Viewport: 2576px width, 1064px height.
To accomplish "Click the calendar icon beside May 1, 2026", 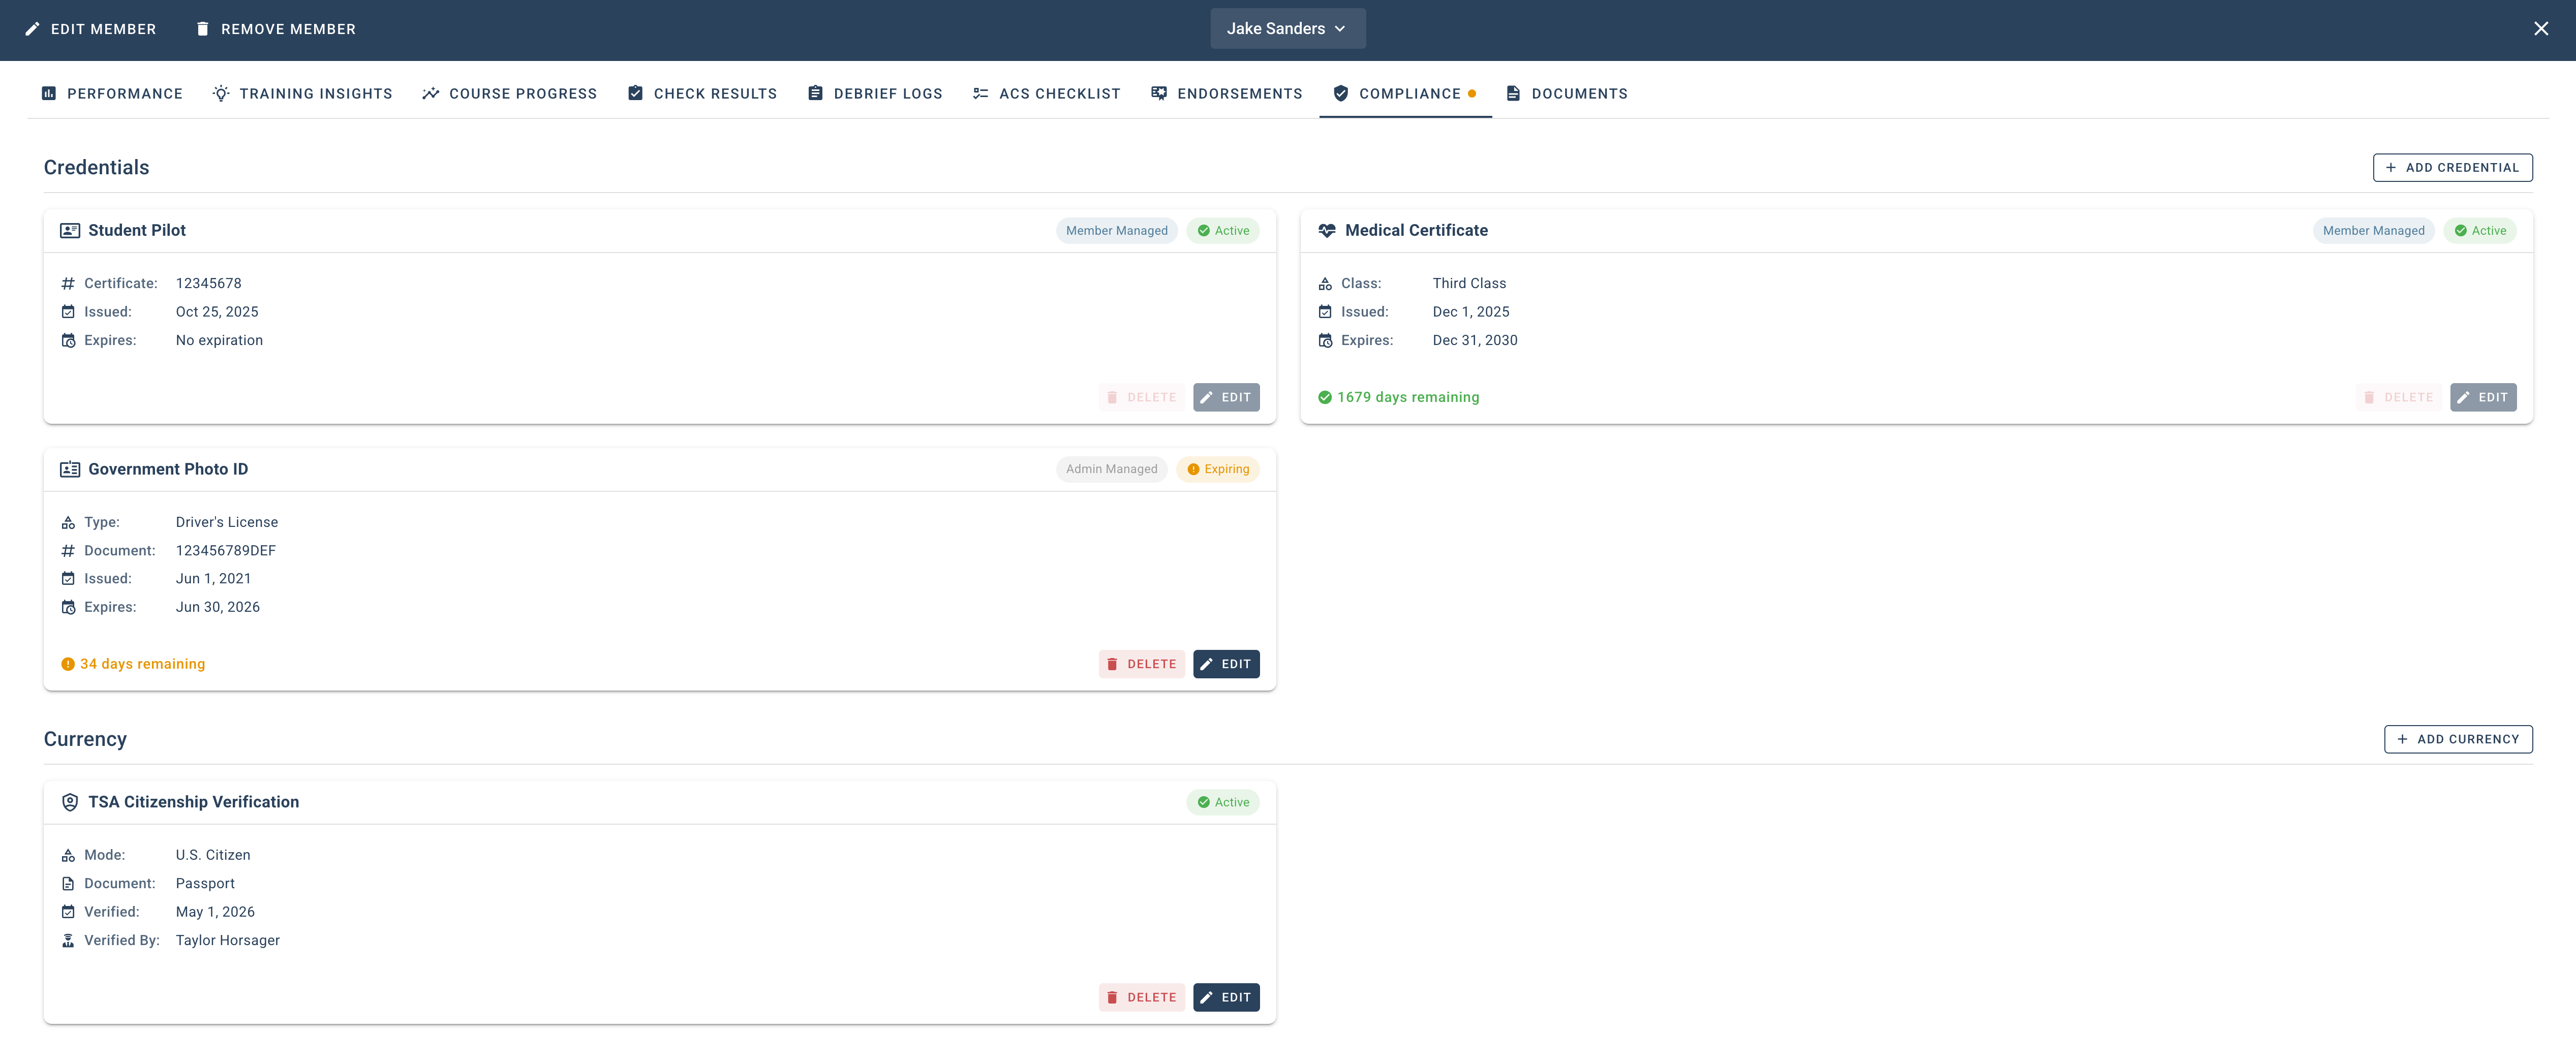I will (68, 912).
